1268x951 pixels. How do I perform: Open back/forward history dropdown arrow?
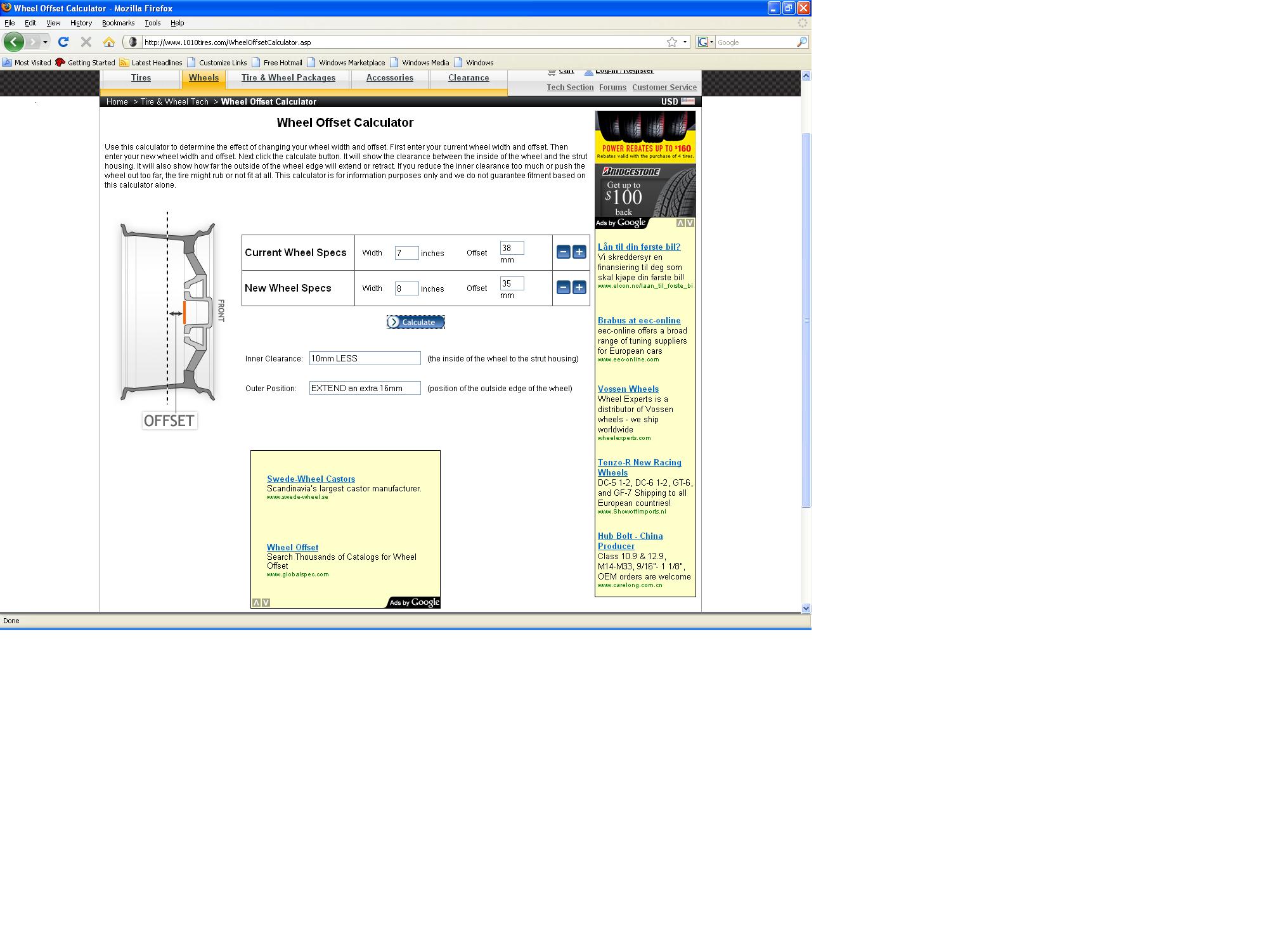point(45,42)
